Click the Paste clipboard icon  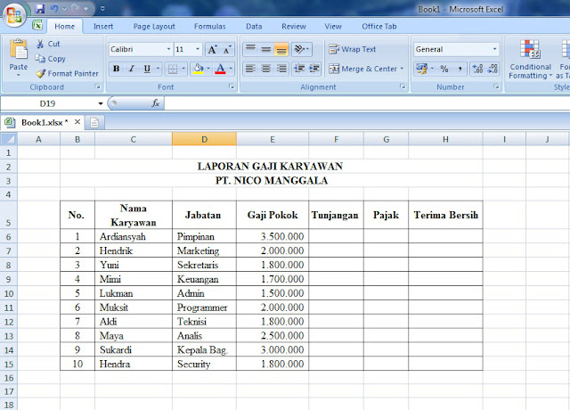(x=18, y=49)
